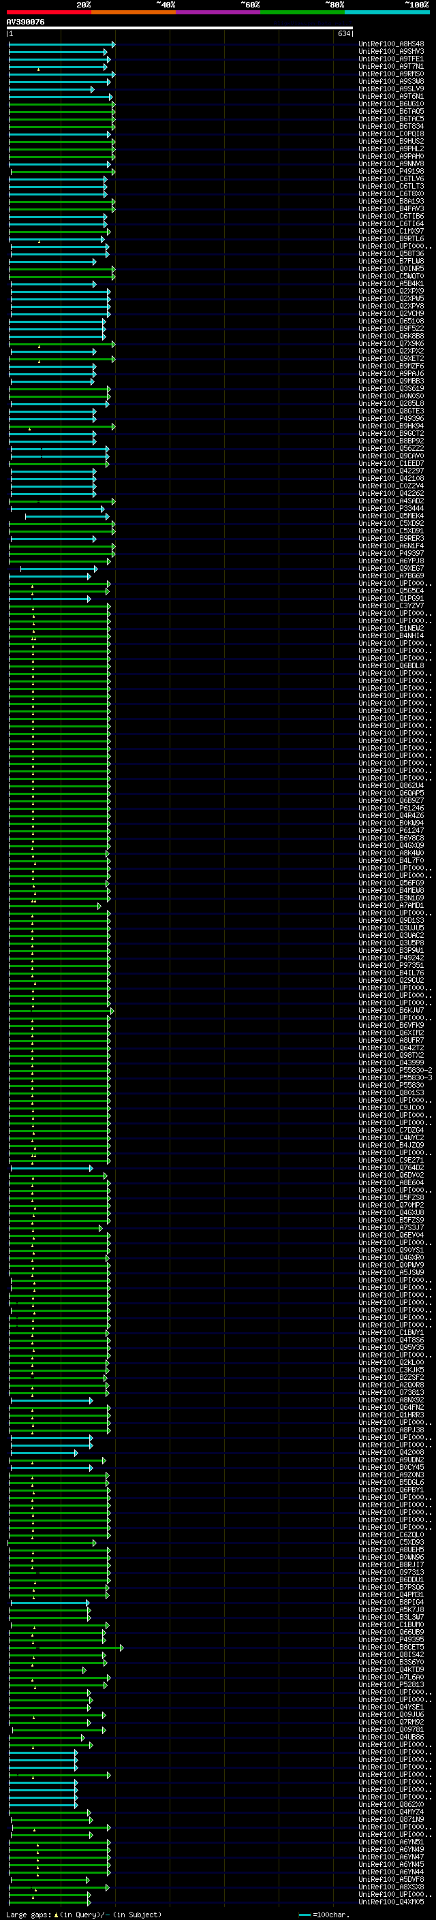Click the query end position 634
Image resolution: width=436 pixels, height=1920 pixels.
343,33
